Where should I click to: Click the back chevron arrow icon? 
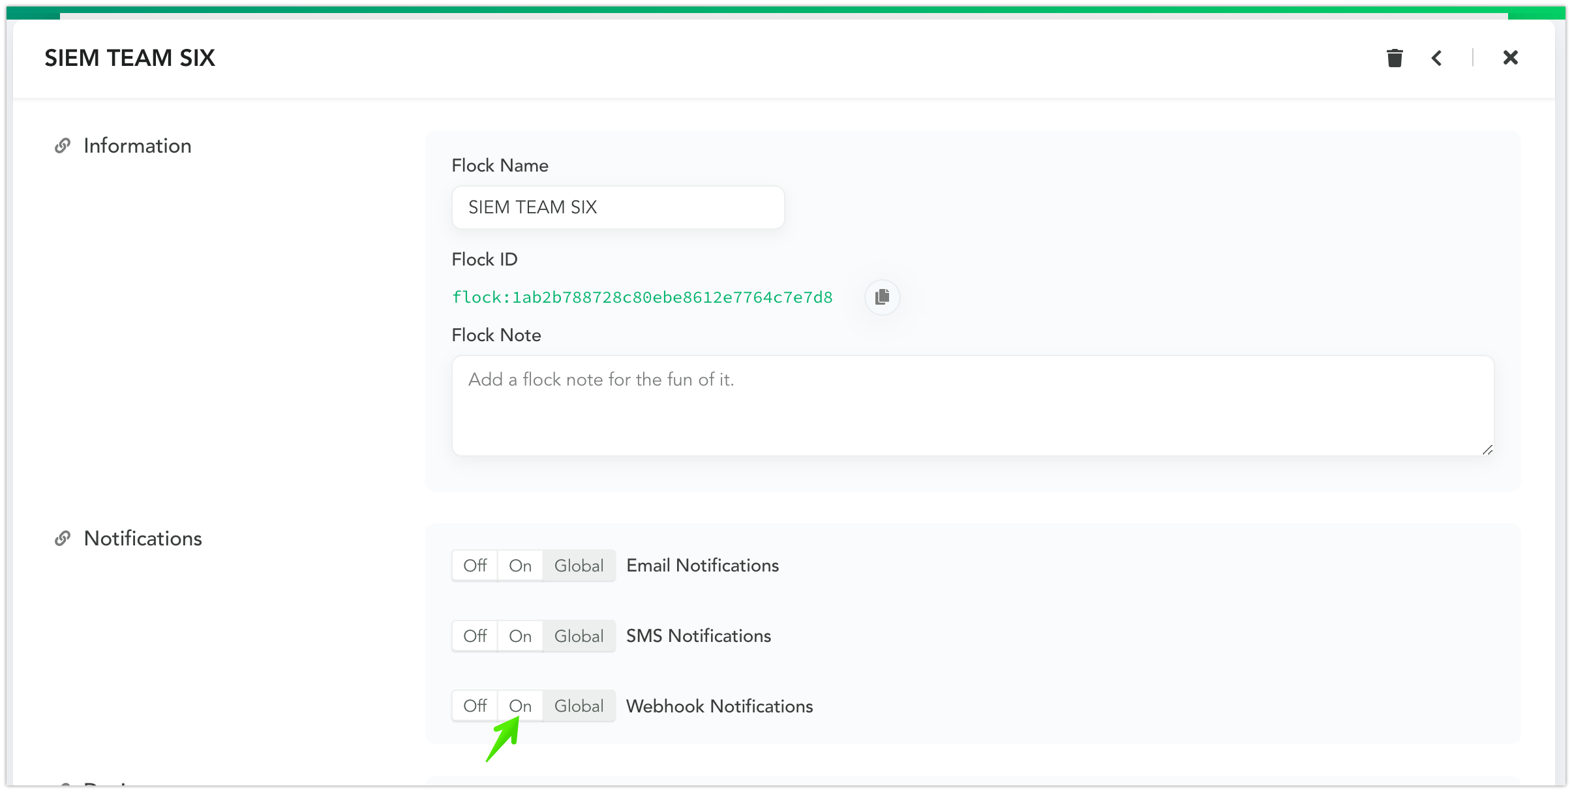pyautogui.click(x=1436, y=58)
